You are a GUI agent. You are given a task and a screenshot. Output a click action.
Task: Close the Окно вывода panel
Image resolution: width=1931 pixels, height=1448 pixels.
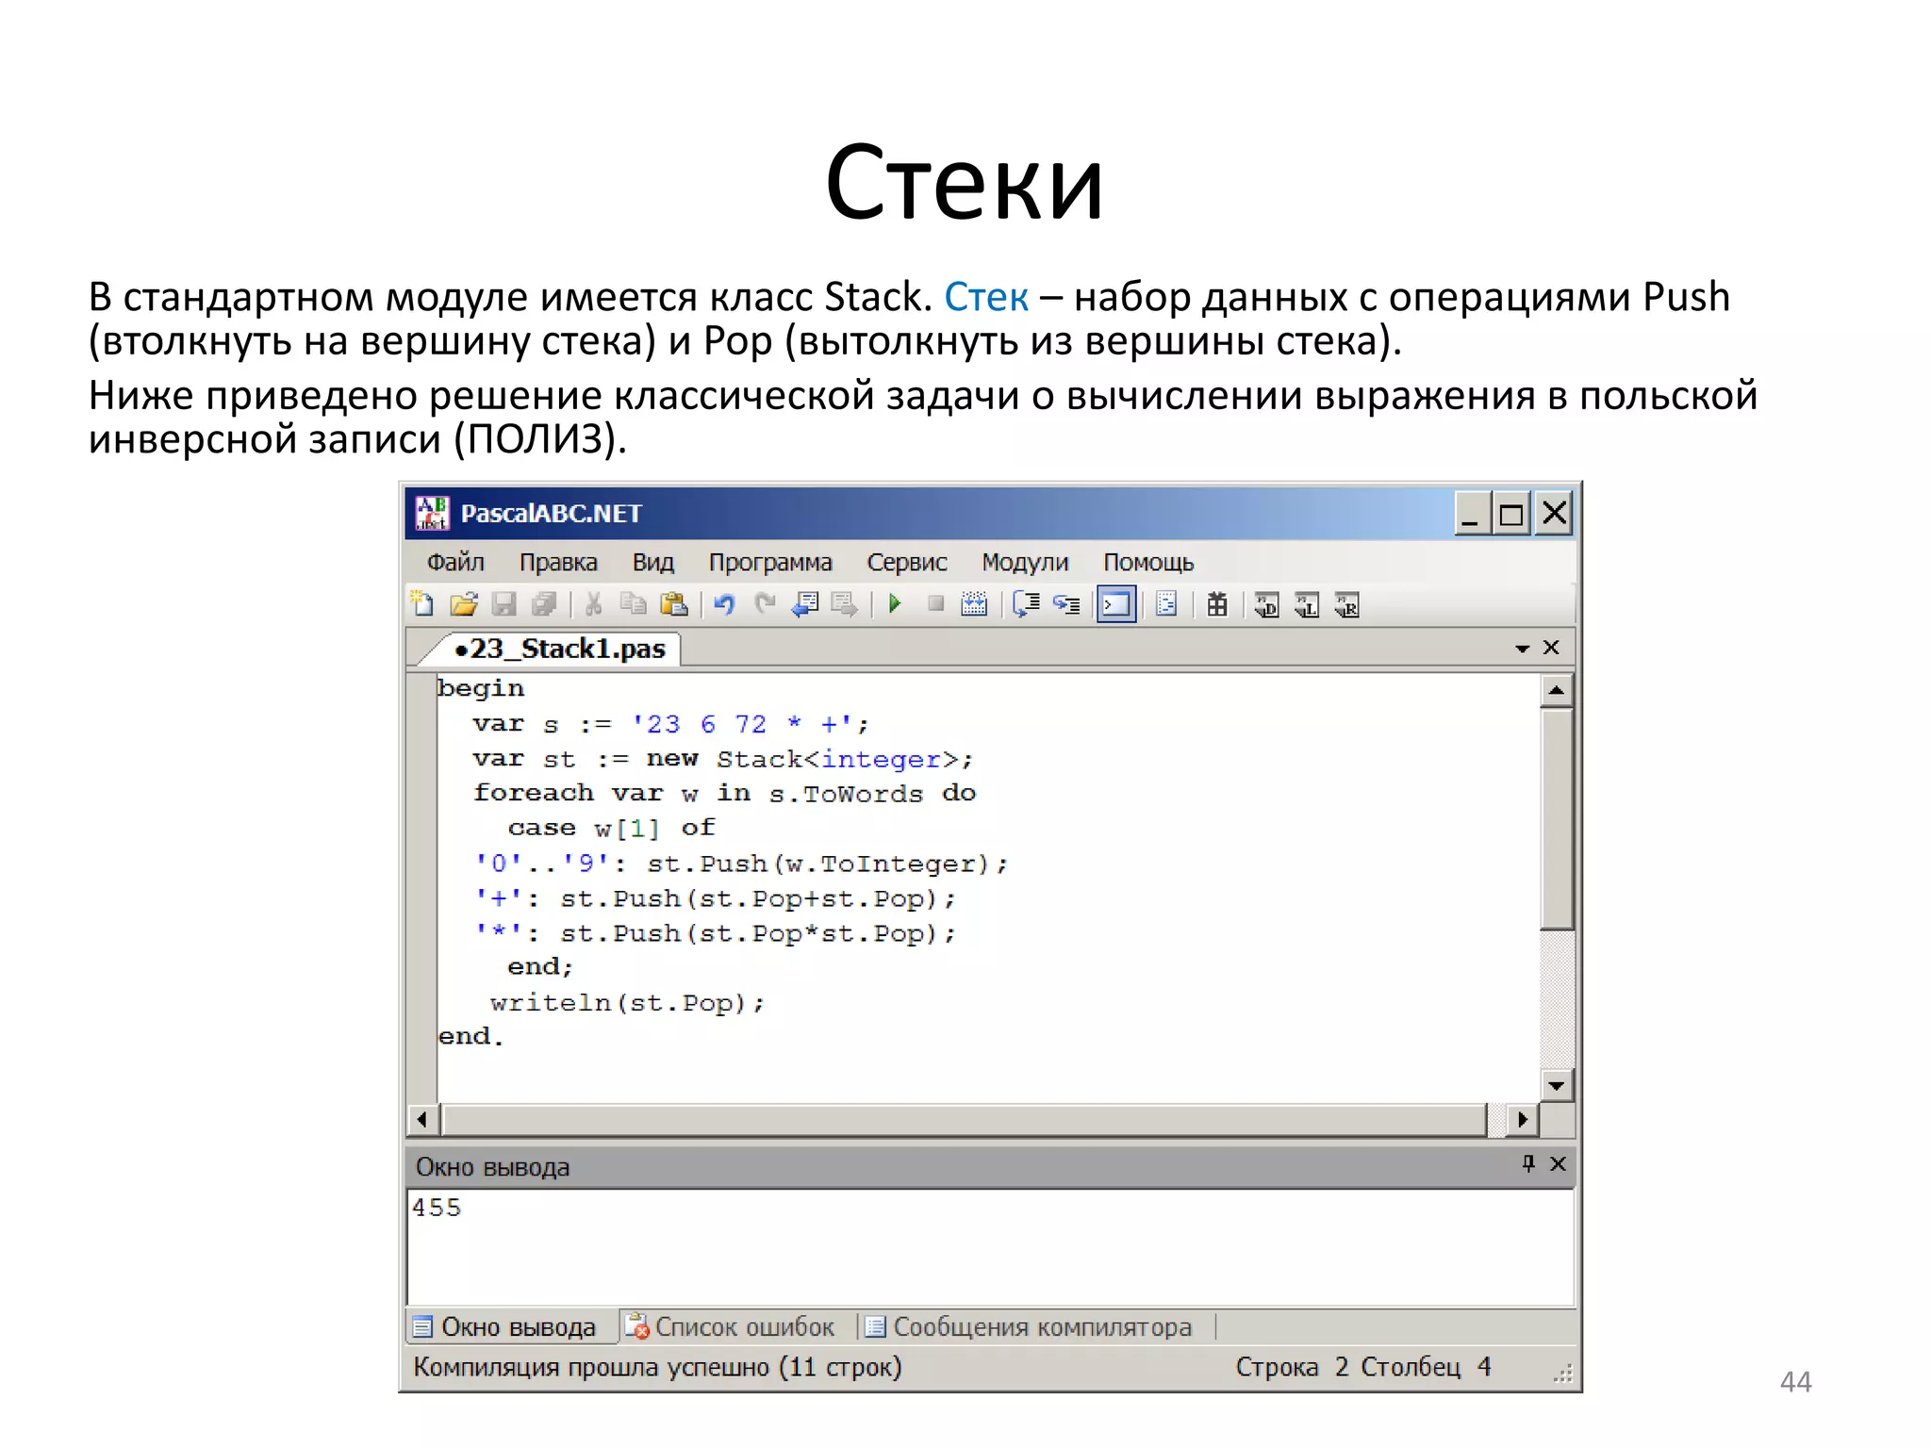[x=1559, y=1164]
